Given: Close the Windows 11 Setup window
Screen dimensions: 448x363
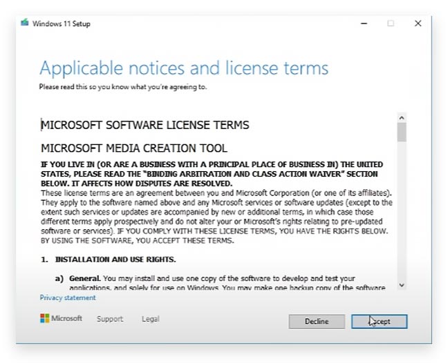Looking at the screenshot, I should coord(418,23).
